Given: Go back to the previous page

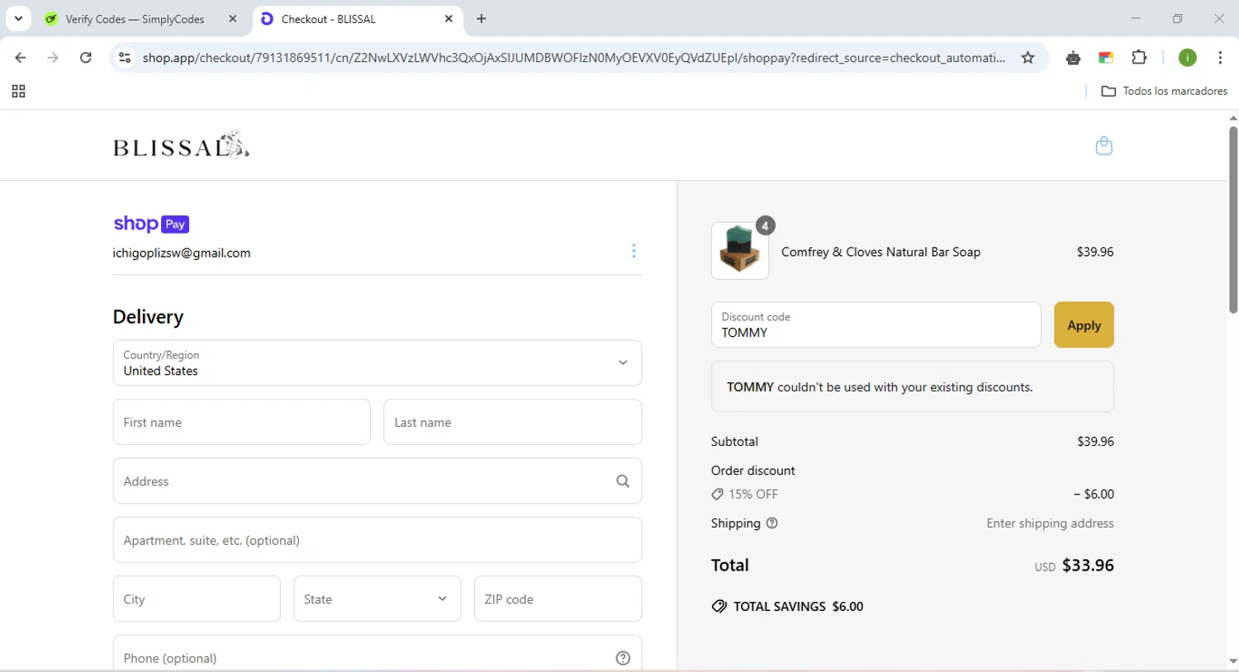Looking at the screenshot, I should (21, 58).
